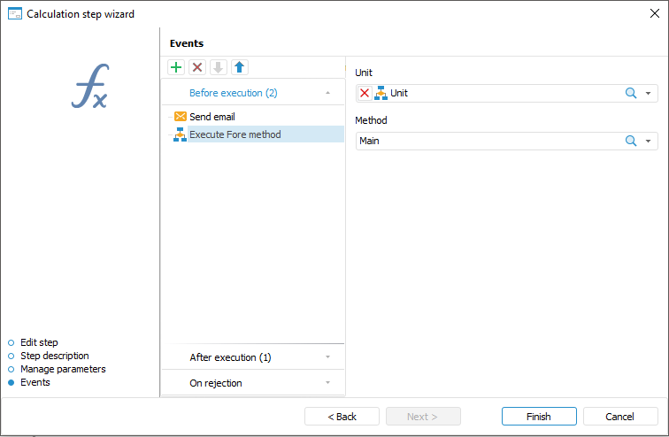The height and width of the screenshot is (437, 669).
Task: Click the Method input field showing Main
Action: coord(487,141)
